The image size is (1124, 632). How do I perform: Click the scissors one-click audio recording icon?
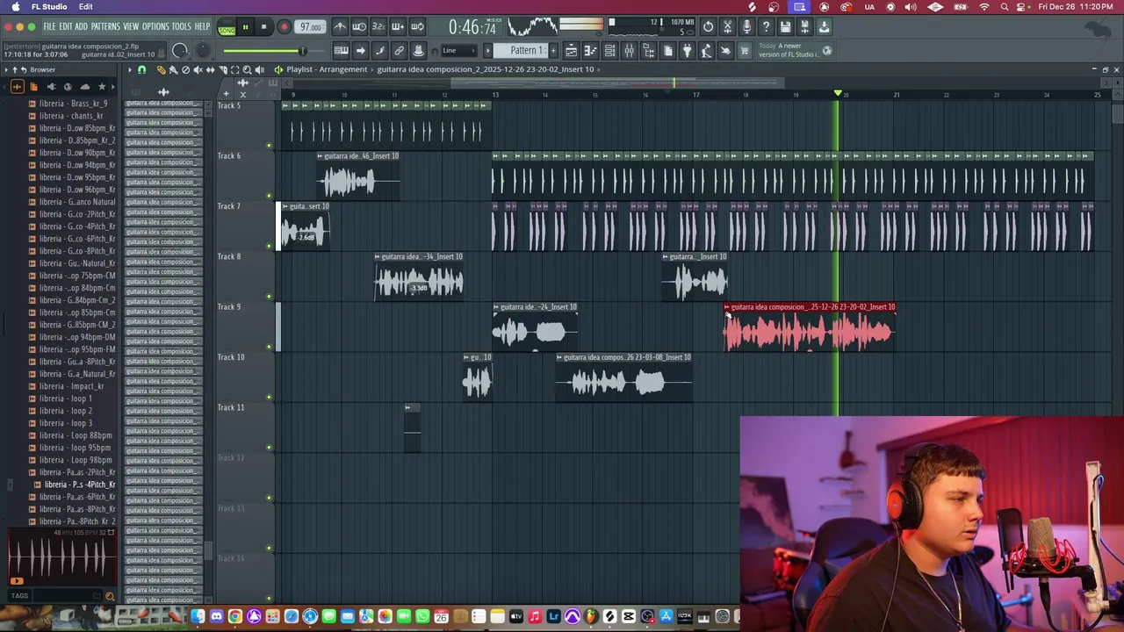click(x=727, y=26)
